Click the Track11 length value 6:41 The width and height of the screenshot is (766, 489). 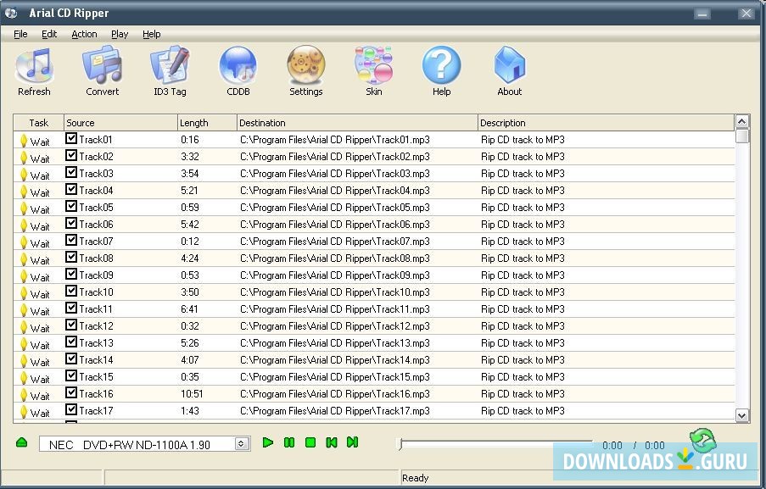(x=189, y=309)
